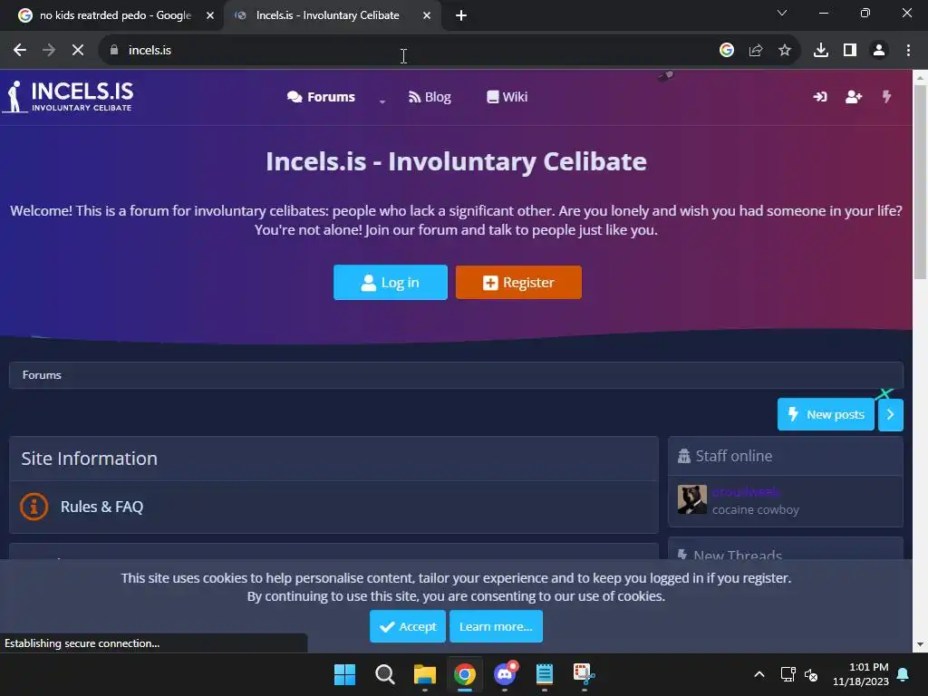Close the Google search tab
Viewport: 928px width, 696px height.
[x=209, y=15]
